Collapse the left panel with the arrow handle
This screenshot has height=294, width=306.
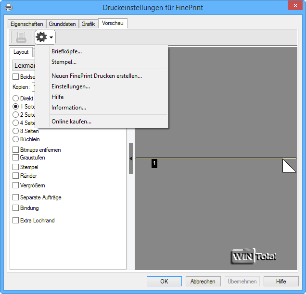[x=131, y=159]
